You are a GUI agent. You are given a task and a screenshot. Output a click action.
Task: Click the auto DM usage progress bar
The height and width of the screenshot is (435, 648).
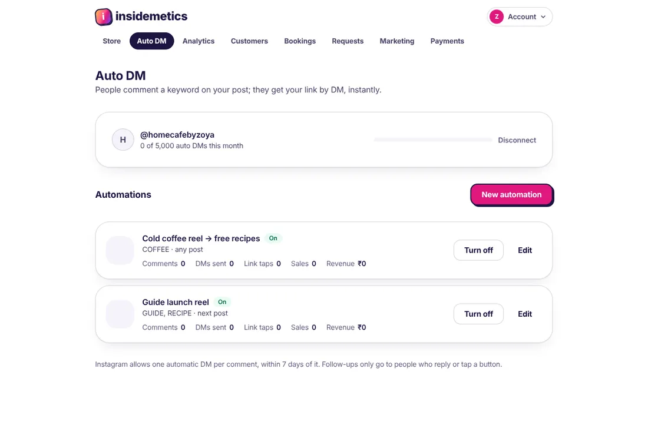(x=433, y=140)
